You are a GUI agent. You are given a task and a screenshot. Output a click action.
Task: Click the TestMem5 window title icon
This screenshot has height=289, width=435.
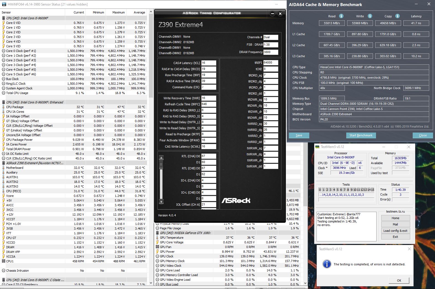coord(317,147)
